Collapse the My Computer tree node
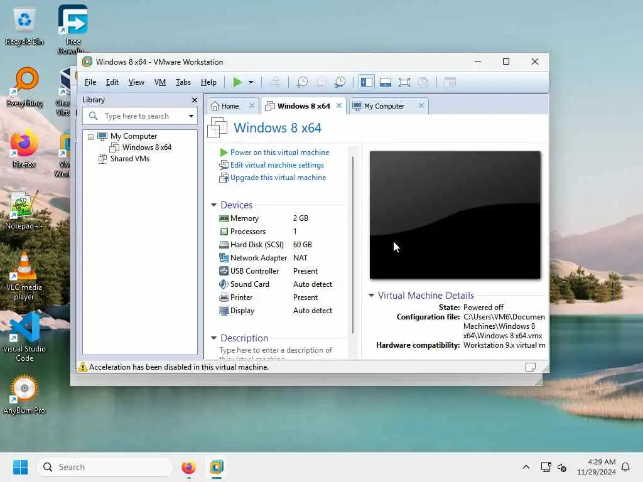 [90, 137]
